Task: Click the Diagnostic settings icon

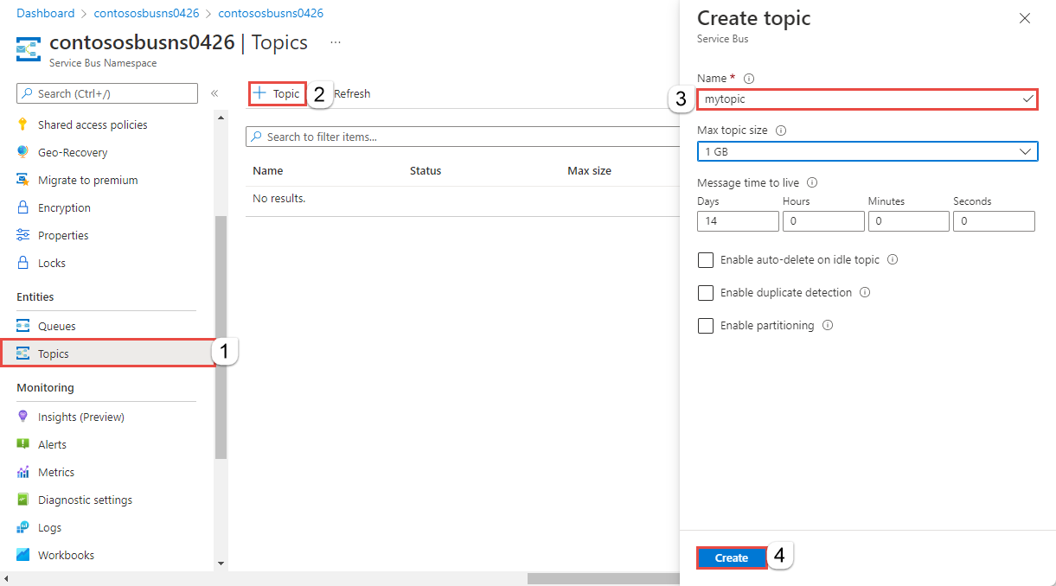Action: pos(22,500)
